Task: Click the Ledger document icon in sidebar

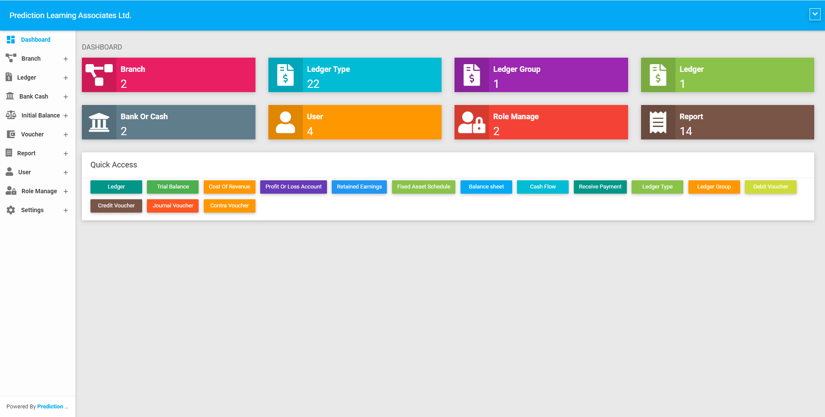Action: coord(9,77)
